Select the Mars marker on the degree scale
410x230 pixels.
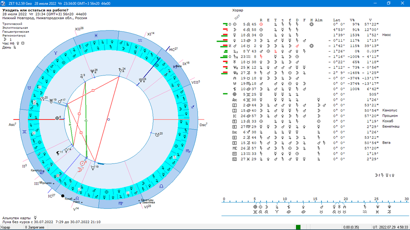point(321,207)
